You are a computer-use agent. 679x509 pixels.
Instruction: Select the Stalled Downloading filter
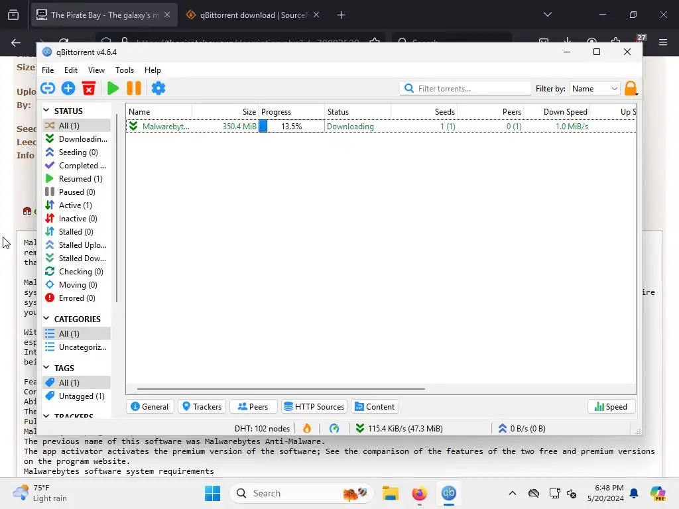[x=77, y=258]
